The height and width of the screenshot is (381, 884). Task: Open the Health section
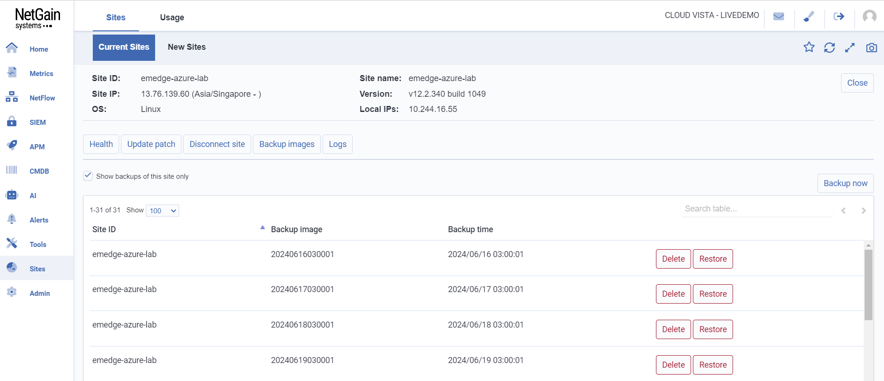coord(101,144)
